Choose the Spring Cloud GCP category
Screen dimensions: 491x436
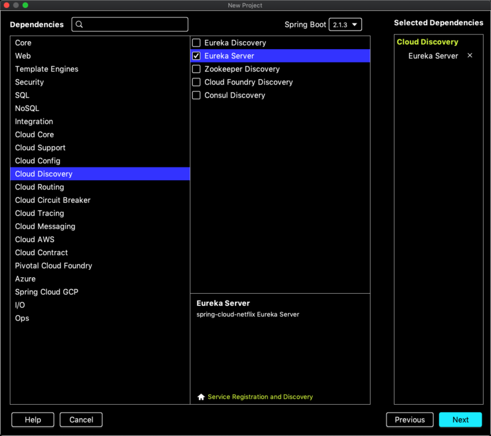coord(47,292)
